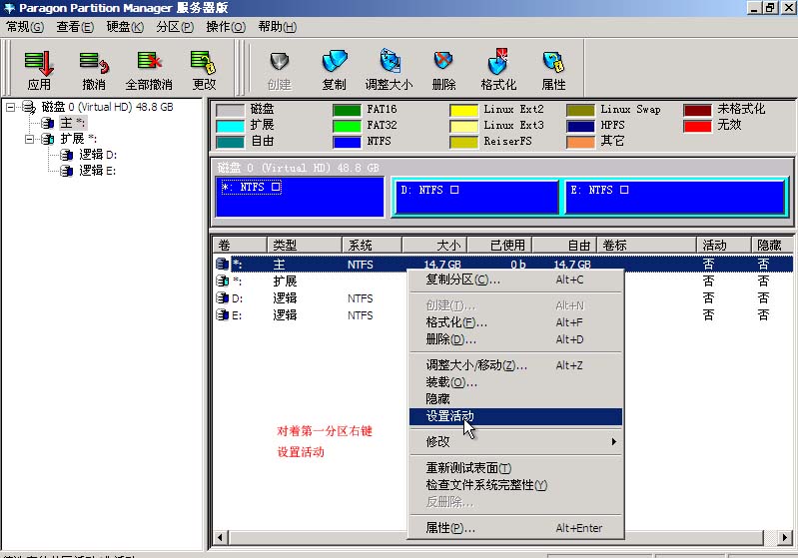798x558 pixels.
Task: Open the 常规(G) menu
Action: tap(24, 26)
